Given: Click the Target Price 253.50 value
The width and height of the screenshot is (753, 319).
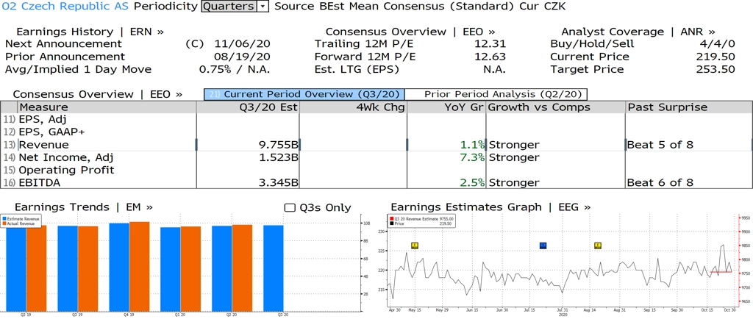Looking at the screenshot, I should tap(715, 69).
